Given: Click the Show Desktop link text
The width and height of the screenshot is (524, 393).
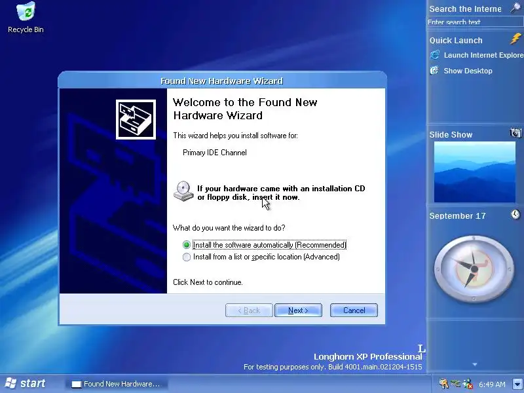Looking at the screenshot, I should [x=468, y=71].
